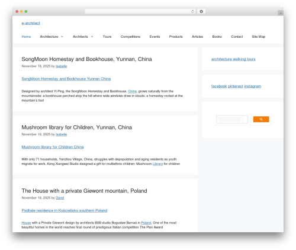Image resolution: width=296 pixels, height=250 pixels.
Task: Go to the Contact page
Action: click(237, 37)
